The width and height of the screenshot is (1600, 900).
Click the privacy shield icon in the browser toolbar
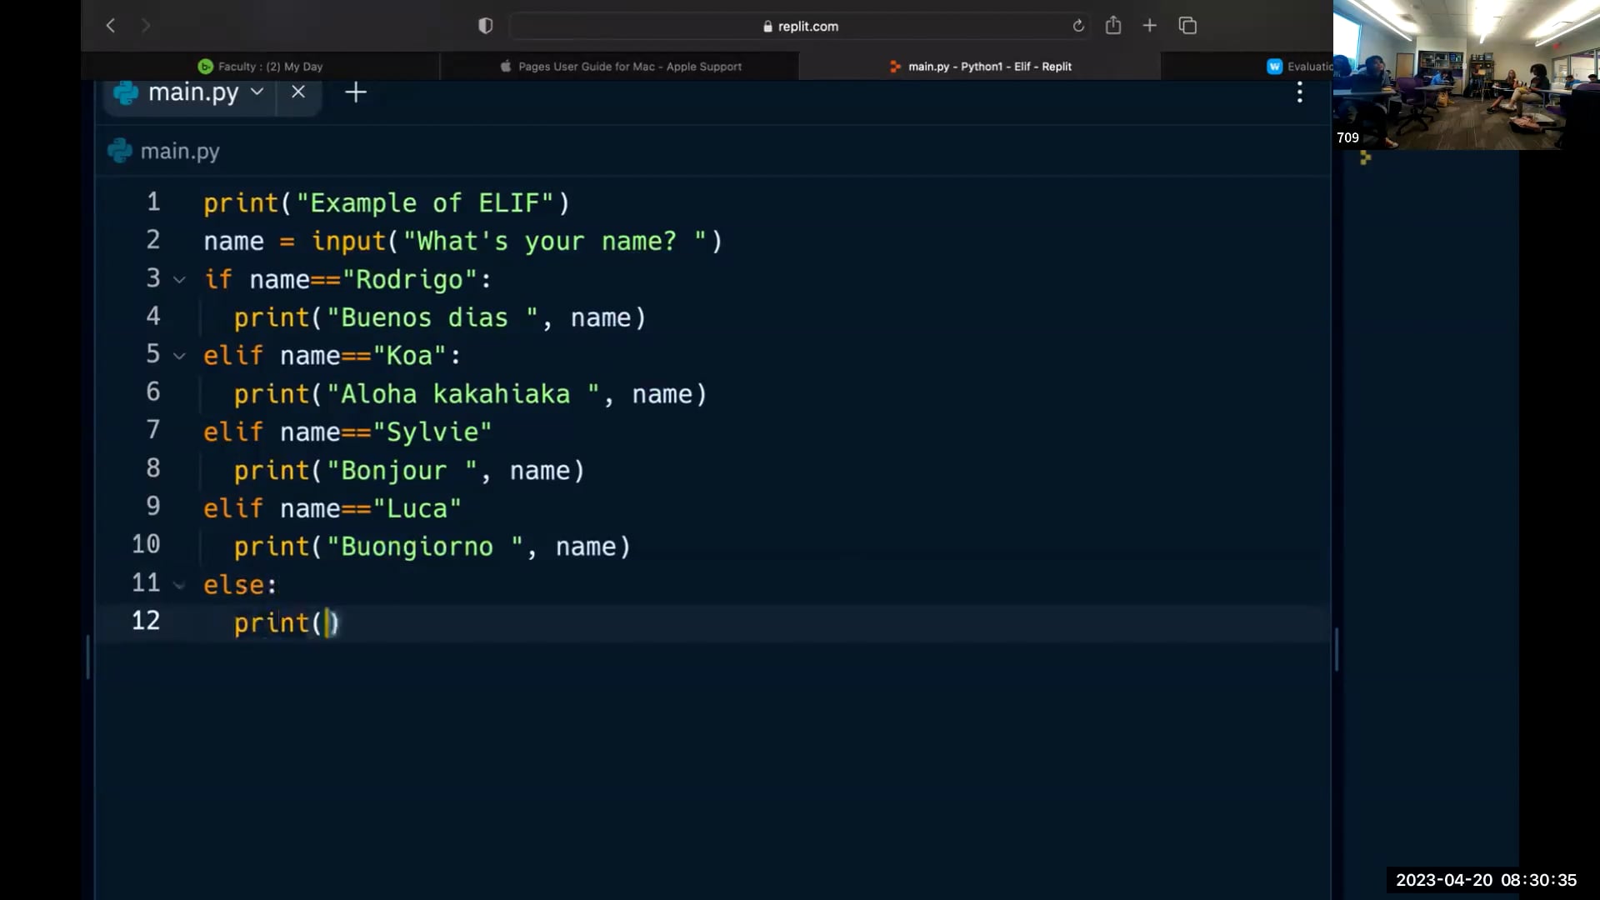click(x=485, y=25)
